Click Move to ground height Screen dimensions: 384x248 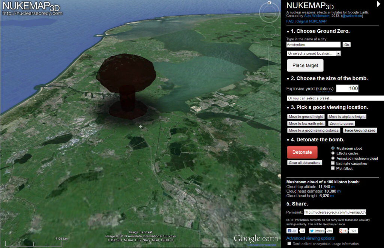pyautogui.click(x=306, y=117)
